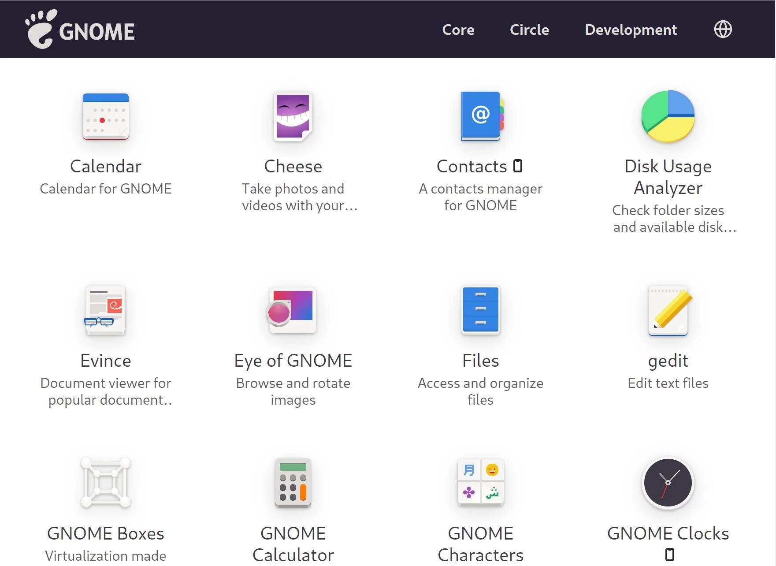This screenshot has width=776, height=566.
Task: Click the GNOME Characters grid icon
Action: tap(480, 483)
